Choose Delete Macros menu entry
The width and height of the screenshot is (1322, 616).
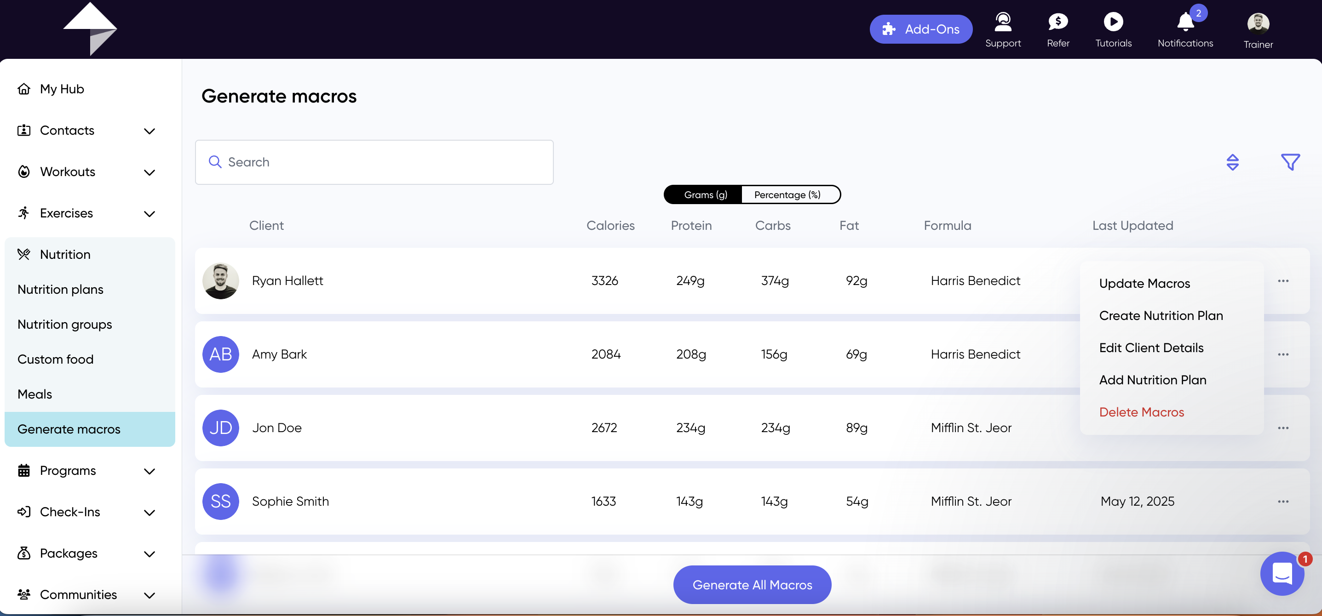coord(1141,412)
